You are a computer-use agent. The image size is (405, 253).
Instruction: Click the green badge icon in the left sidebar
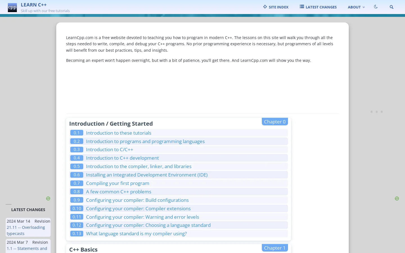coord(48,198)
